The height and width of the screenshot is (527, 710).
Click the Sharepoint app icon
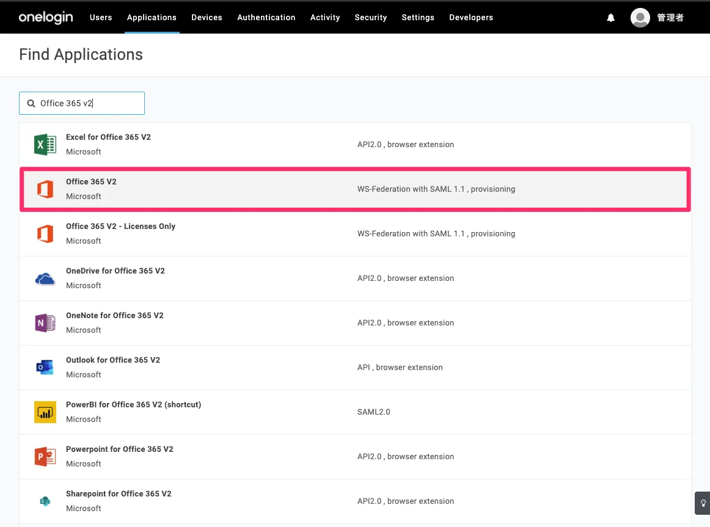point(45,501)
